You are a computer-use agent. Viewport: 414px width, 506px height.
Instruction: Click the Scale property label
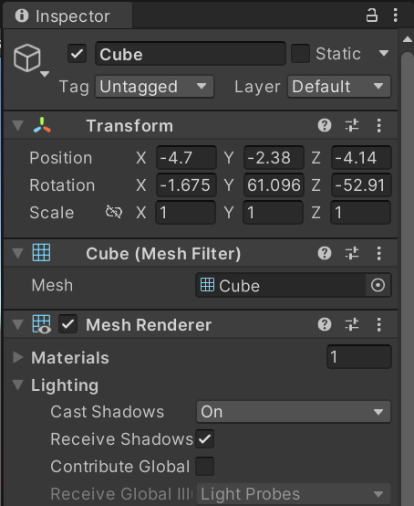tap(52, 212)
